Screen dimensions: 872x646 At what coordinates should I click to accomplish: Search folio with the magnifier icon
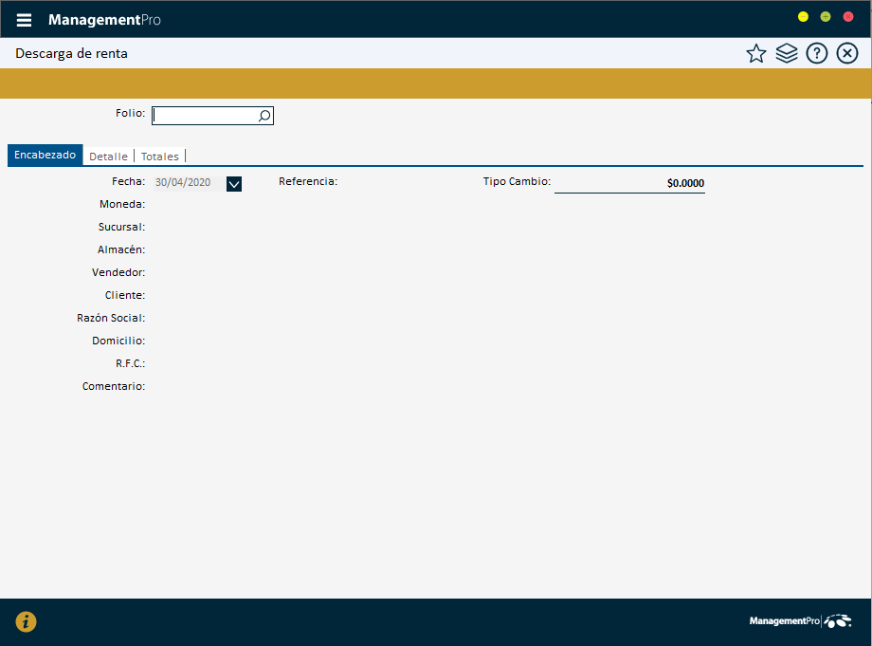[264, 116]
